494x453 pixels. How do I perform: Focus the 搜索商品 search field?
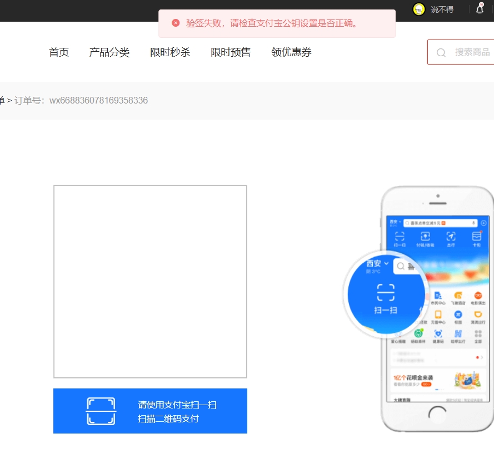(461, 52)
